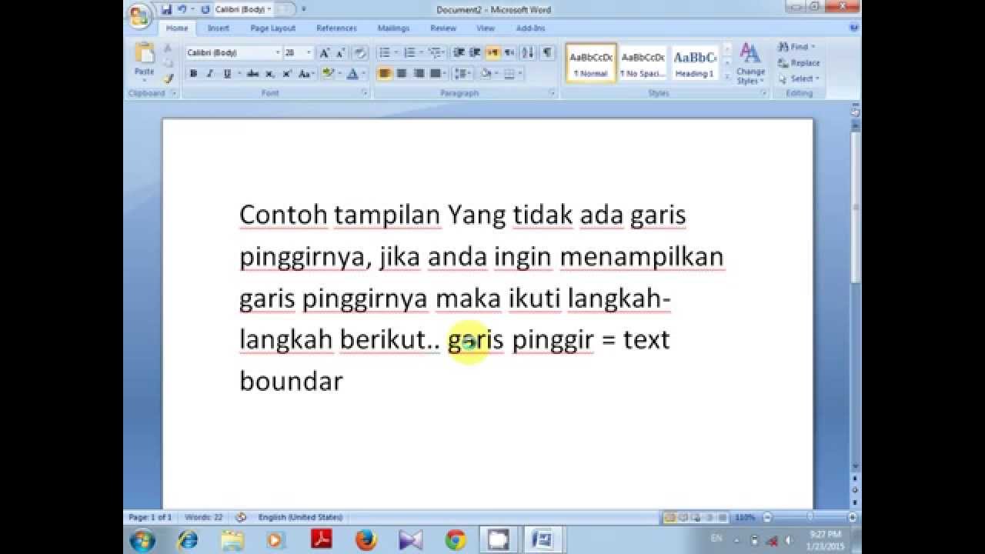Click the Paste icon
The image size is (985, 554).
[x=144, y=52]
